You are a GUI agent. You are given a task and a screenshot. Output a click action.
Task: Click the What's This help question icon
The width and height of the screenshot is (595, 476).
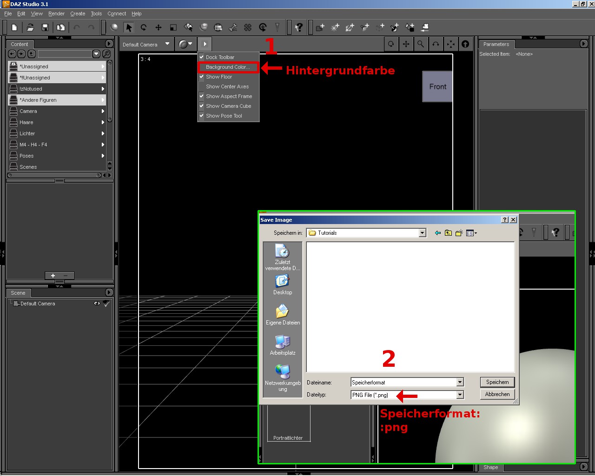click(299, 27)
